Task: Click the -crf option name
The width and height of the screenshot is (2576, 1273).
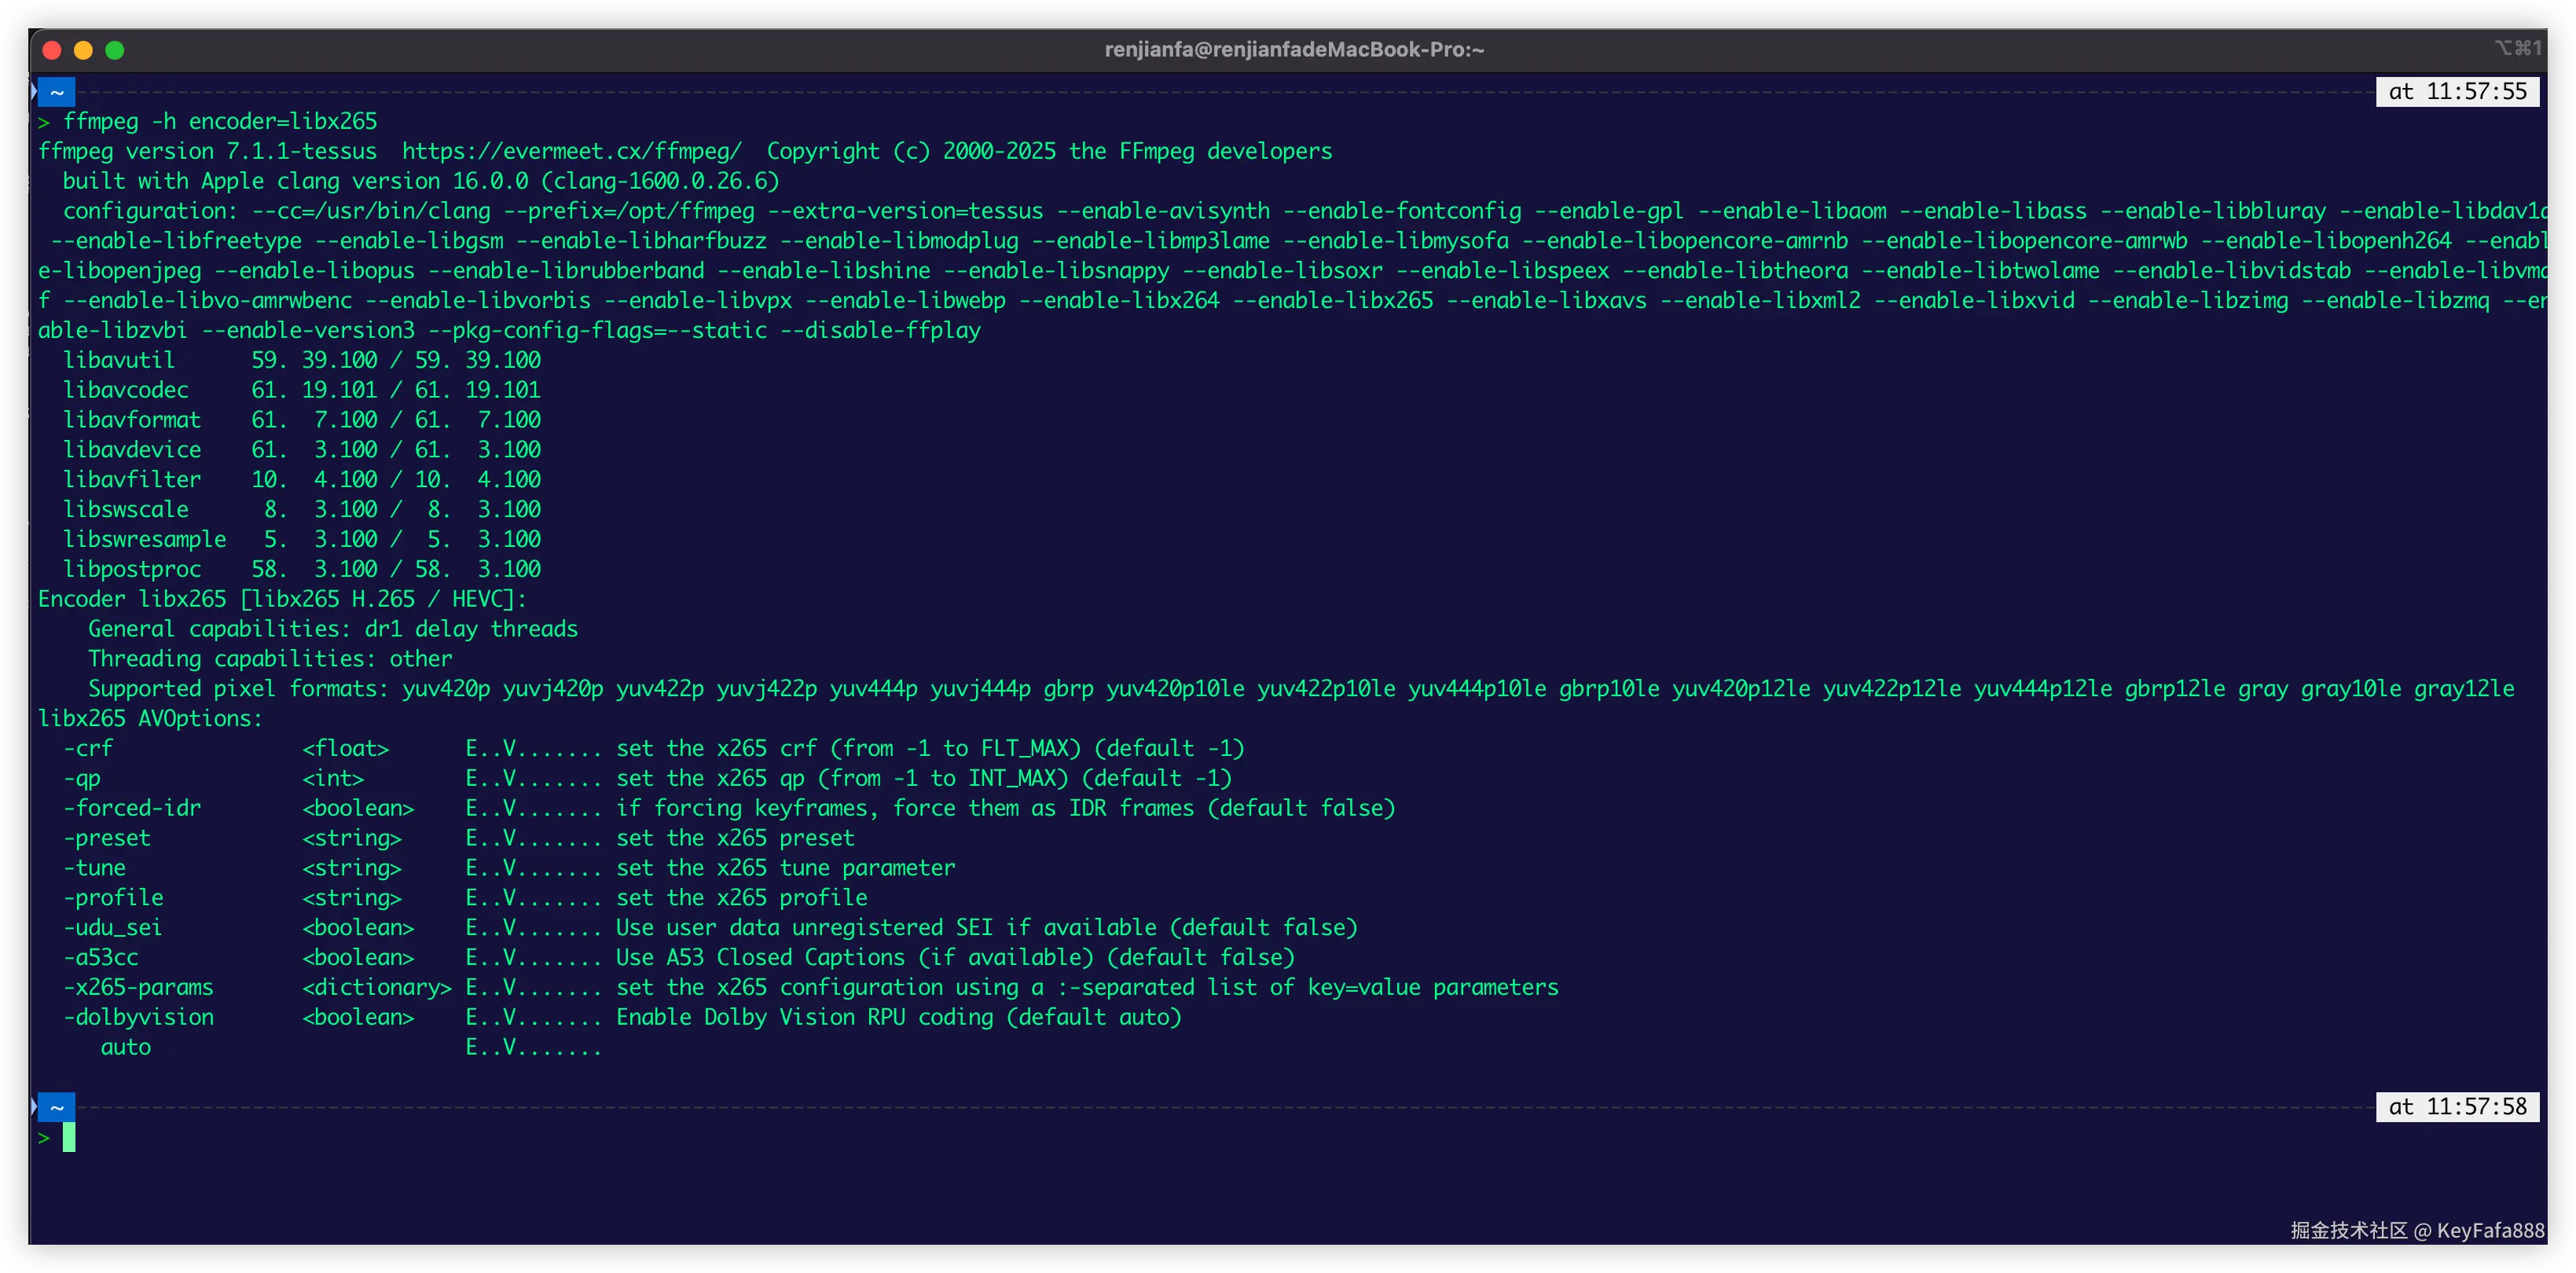Action: (x=88, y=748)
